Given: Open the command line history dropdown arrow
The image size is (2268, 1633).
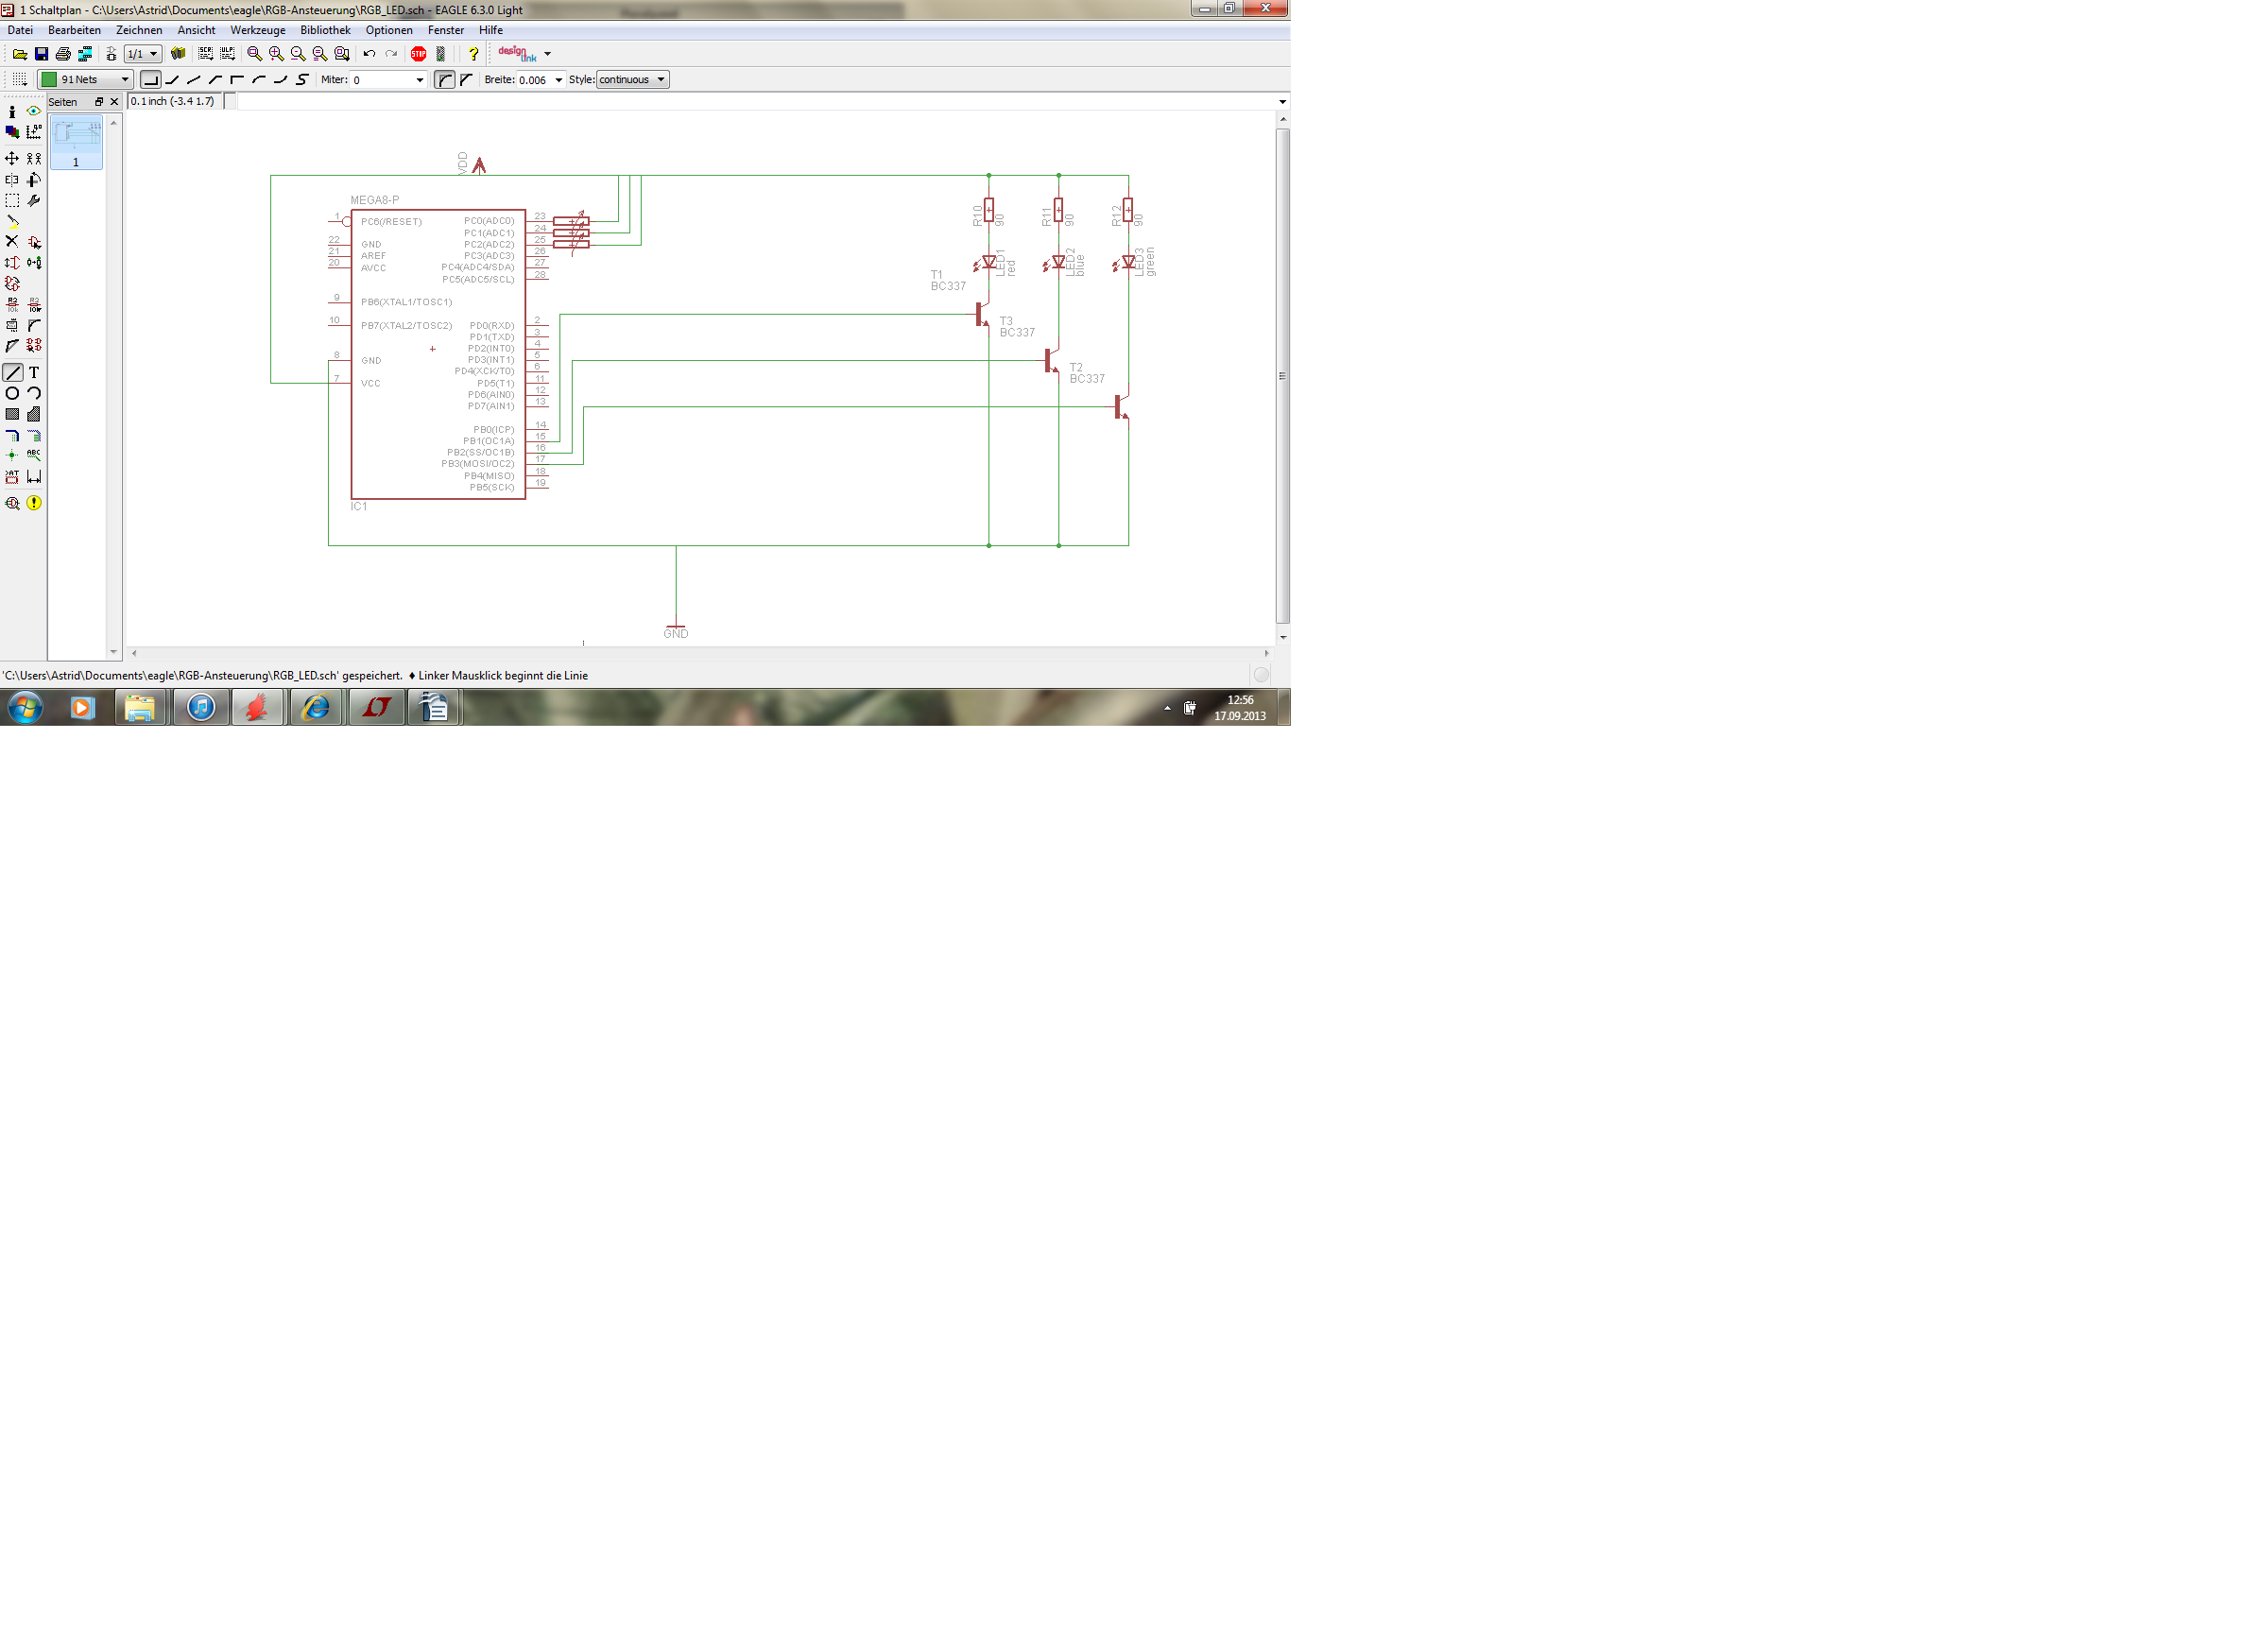Looking at the screenshot, I should (x=1283, y=102).
